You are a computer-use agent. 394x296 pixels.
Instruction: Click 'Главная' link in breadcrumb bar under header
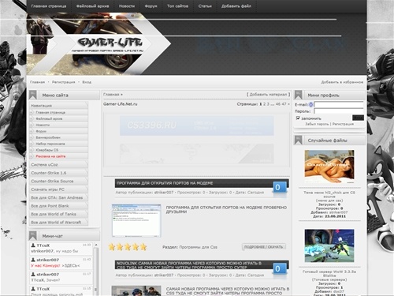click(x=37, y=82)
